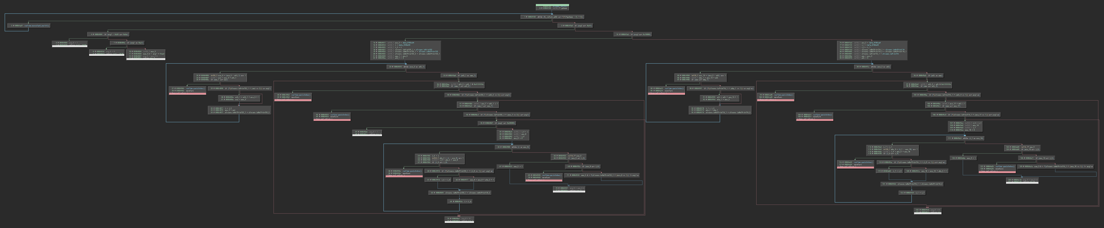Select the runtime.panicIndex block at instruction 99
1104x228 pixels.
coord(776,97)
